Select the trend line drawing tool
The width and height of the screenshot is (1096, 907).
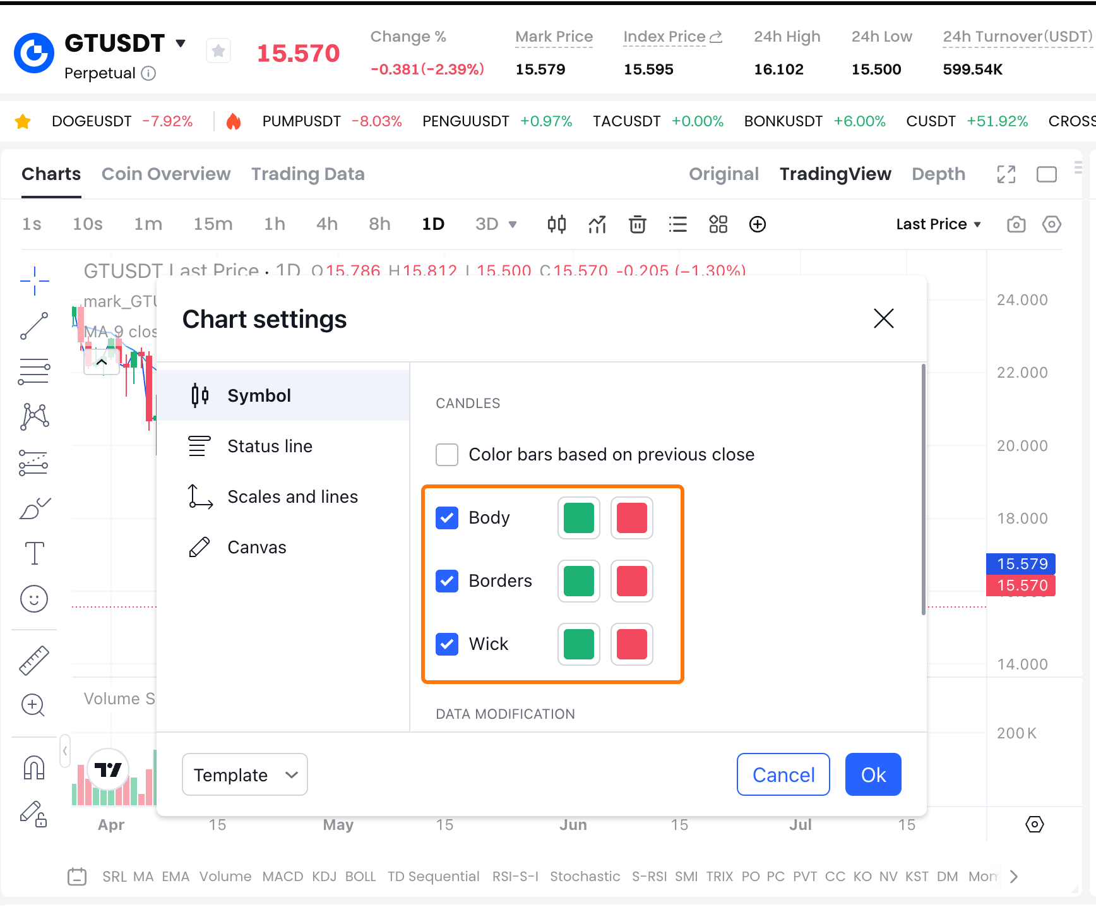[34, 326]
